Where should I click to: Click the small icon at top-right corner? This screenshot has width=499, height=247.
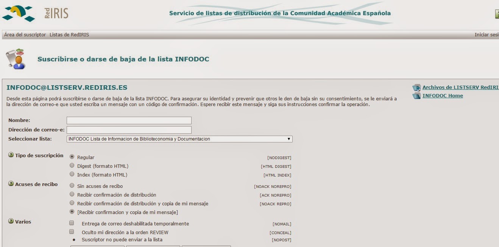pos(496,13)
